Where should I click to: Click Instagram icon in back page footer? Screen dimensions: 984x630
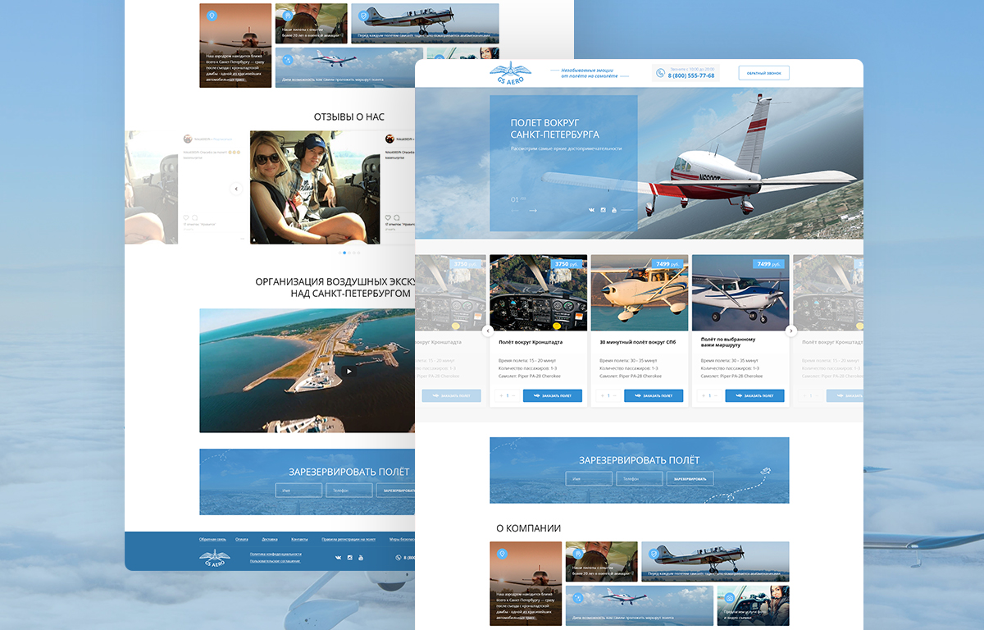pyautogui.click(x=350, y=558)
